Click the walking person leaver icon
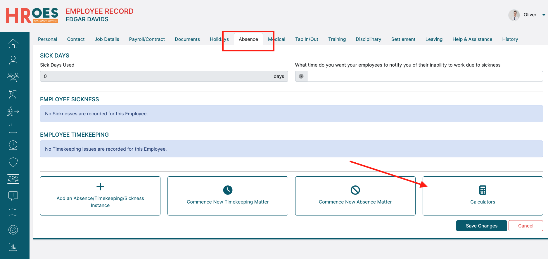This screenshot has height=259, width=548. coord(13,111)
